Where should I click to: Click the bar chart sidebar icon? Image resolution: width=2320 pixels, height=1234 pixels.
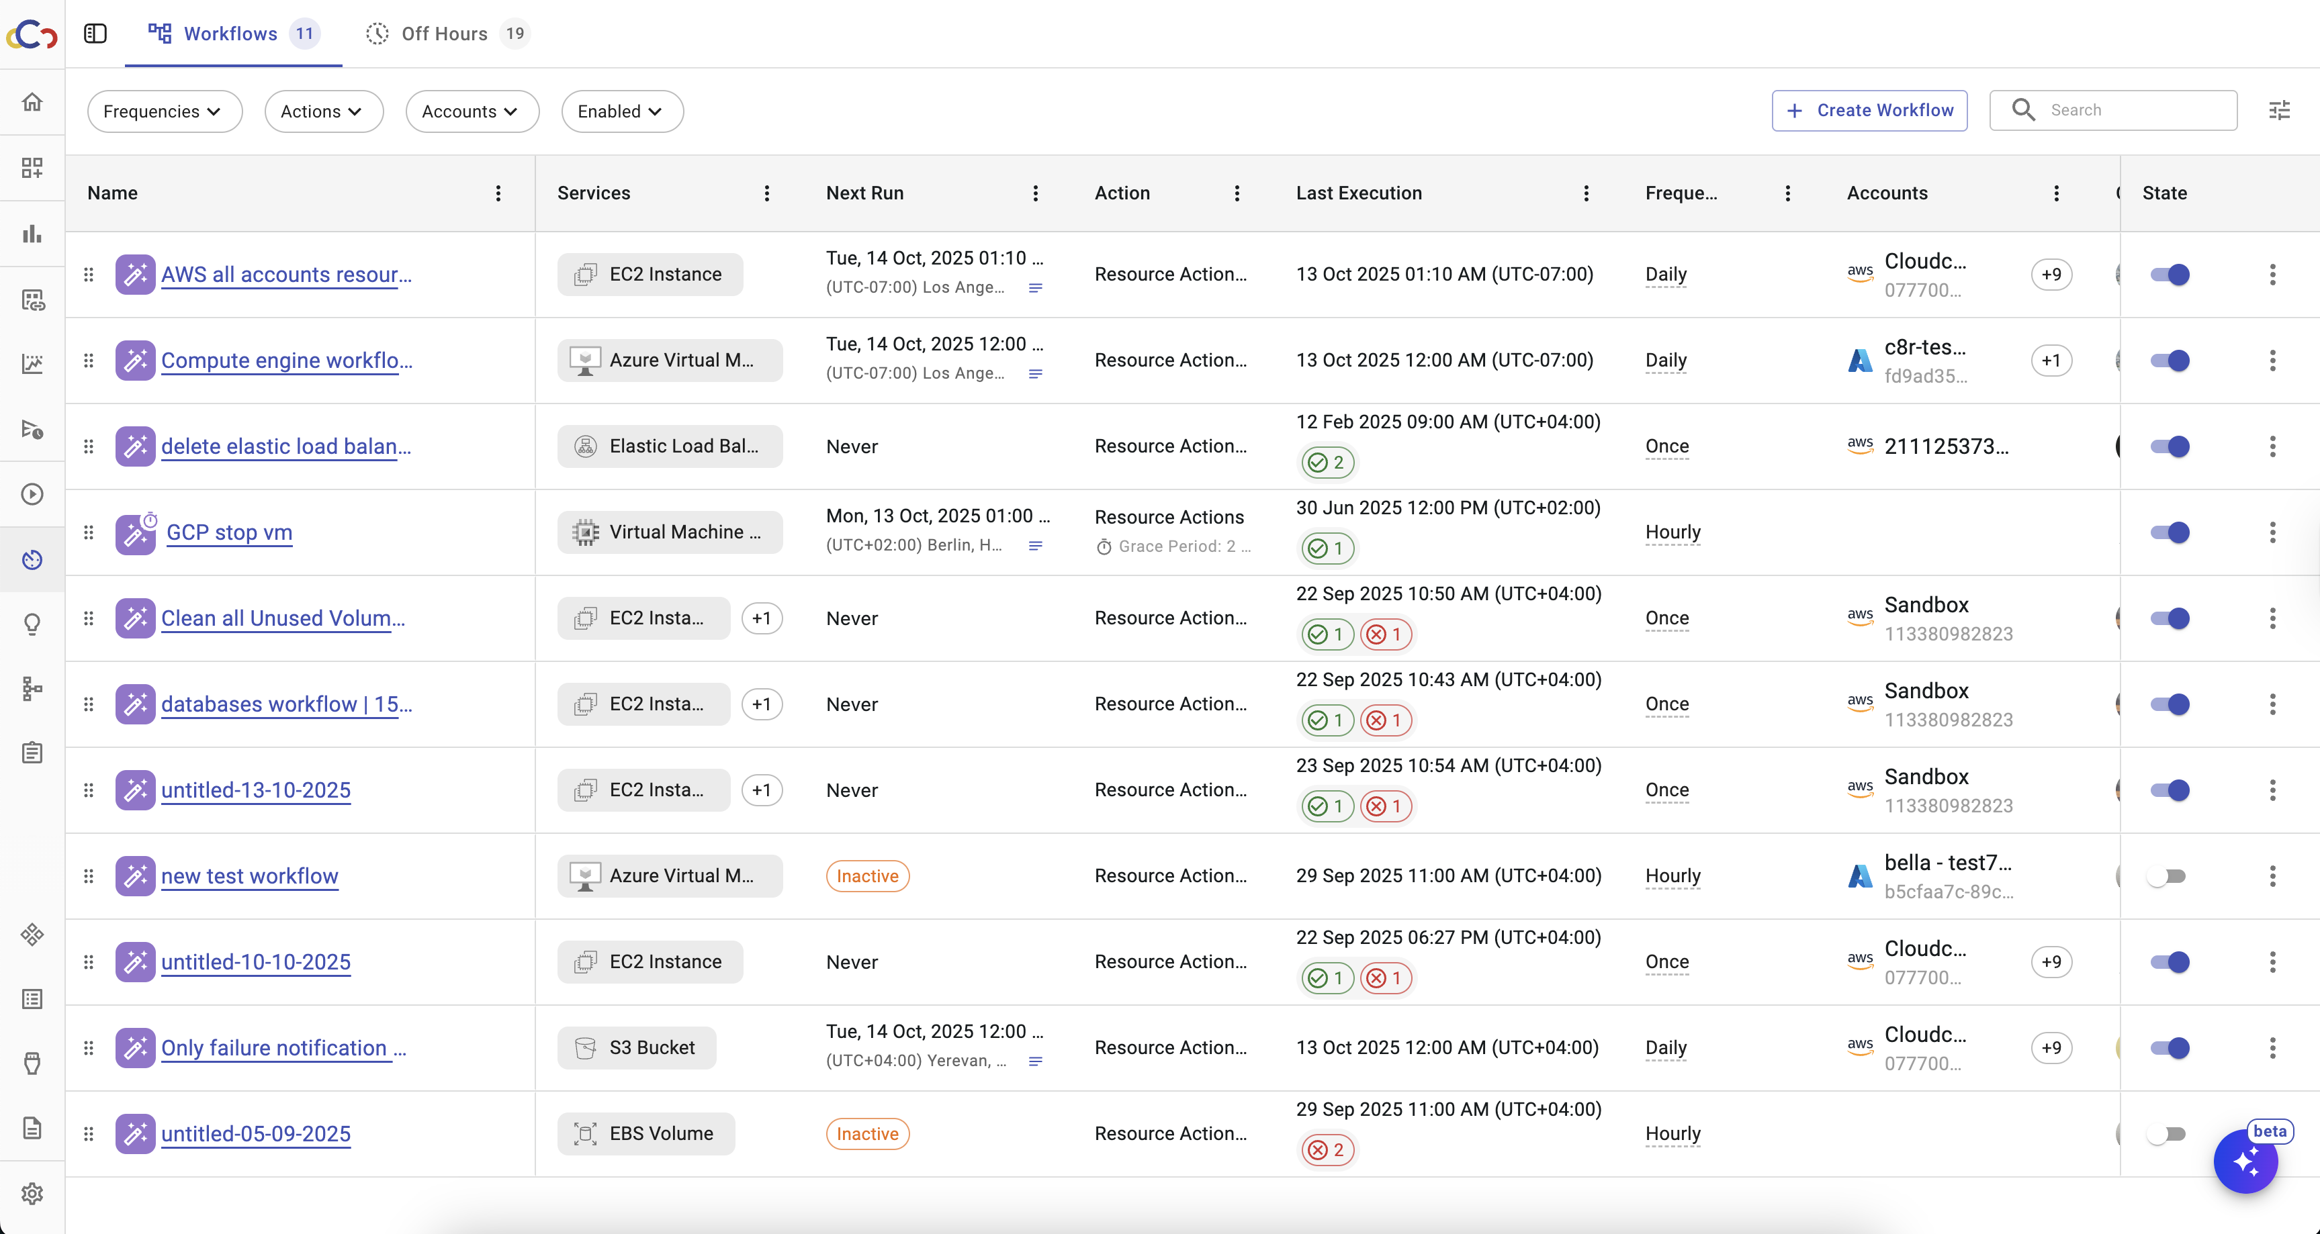pos(32,234)
